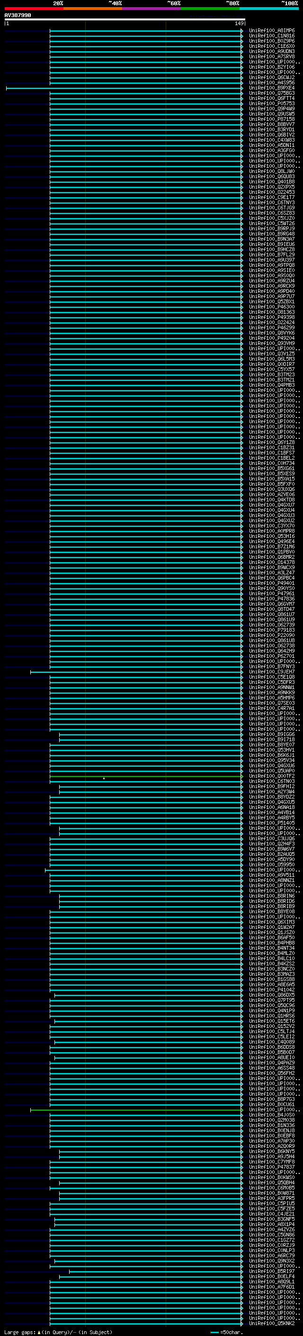
Task: Select the UniRef100_Q8LJW0 label
Action: [x=272, y=171]
